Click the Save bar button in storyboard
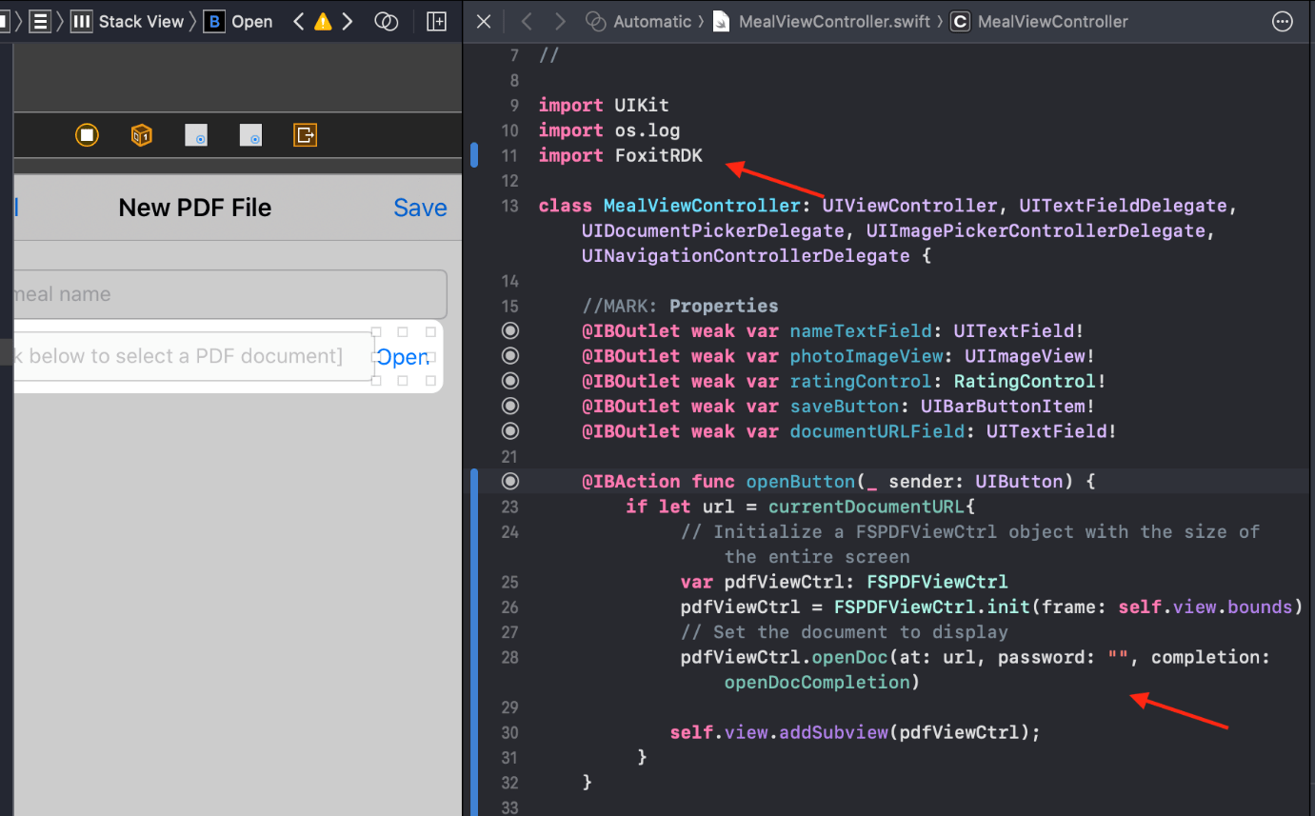Viewport: 1315px width, 816px height. tap(420, 208)
